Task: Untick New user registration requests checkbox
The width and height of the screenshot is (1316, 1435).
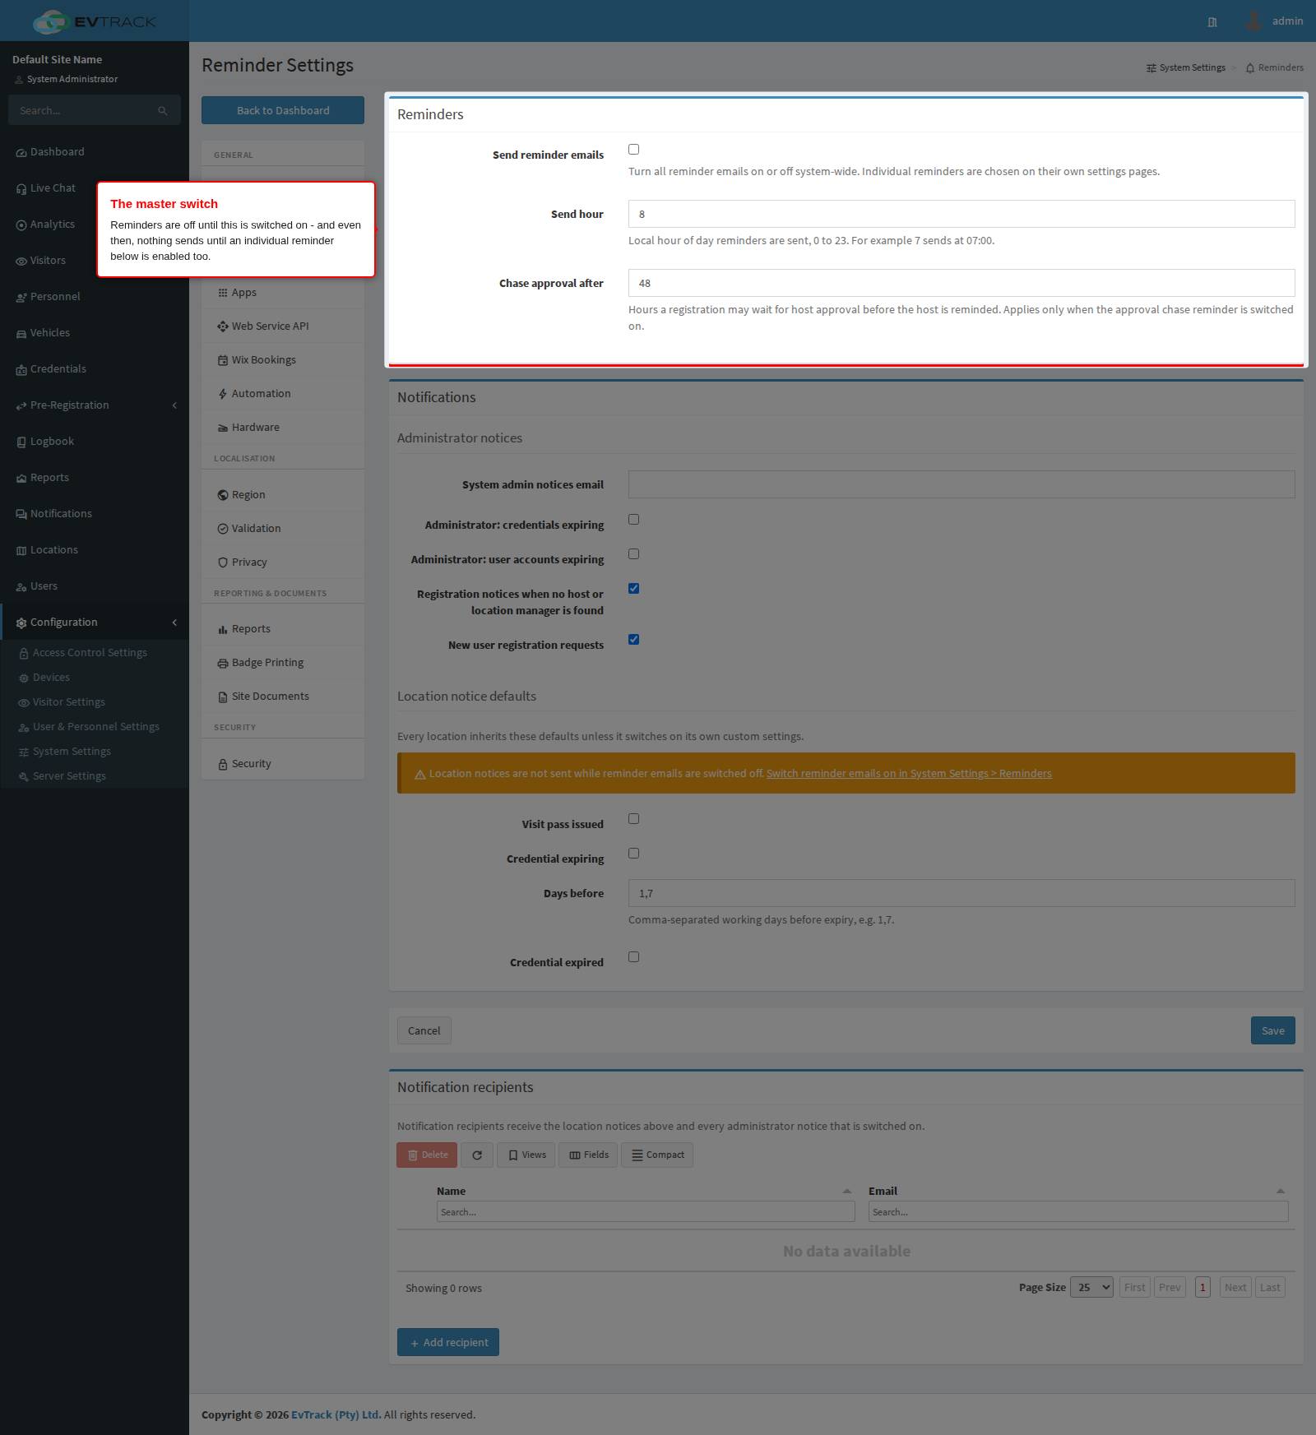Action: (x=633, y=640)
